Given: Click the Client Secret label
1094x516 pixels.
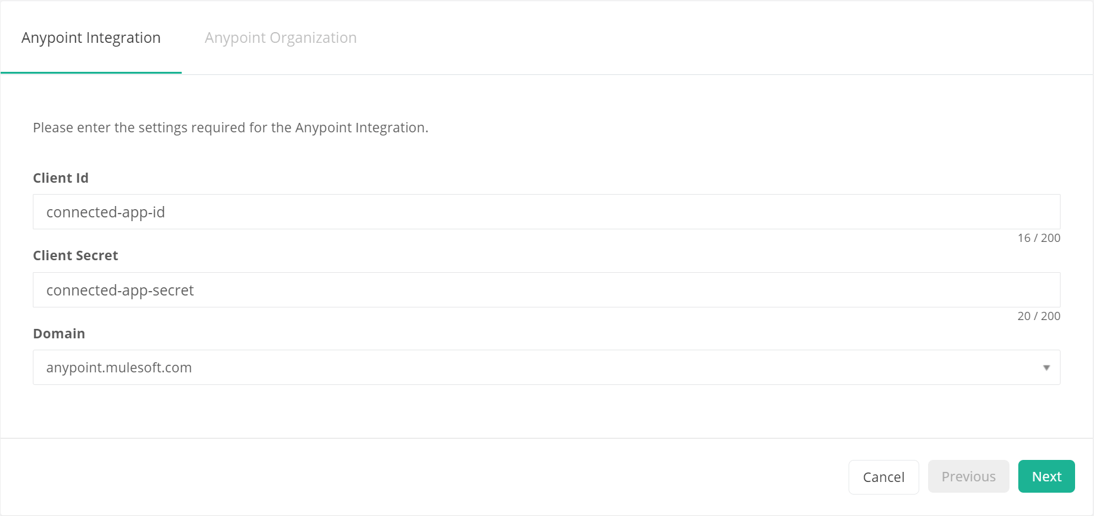Looking at the screenshot, I should click(x=75, y=255).
